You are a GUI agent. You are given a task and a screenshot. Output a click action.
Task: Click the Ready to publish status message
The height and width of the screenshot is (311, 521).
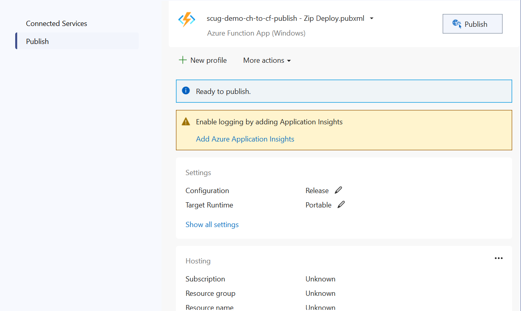coord(223,92)
